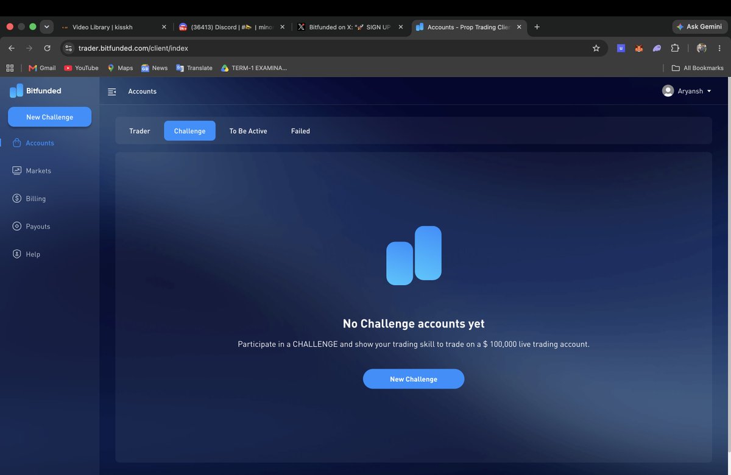Open Translate bookmark
731x475 pixels.
(194, 68)
